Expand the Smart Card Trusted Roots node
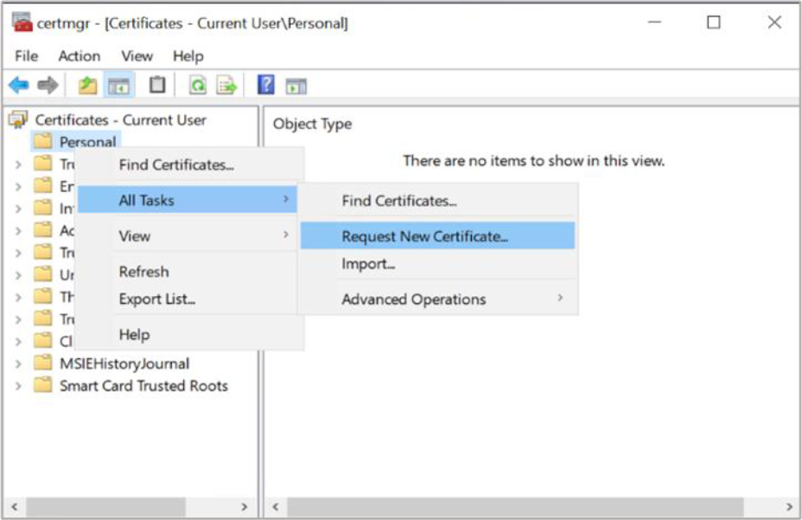 tap(18, 386)
